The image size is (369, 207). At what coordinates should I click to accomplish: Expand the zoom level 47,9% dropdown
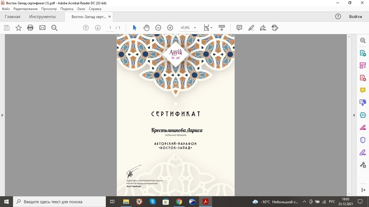coord(195,28)
